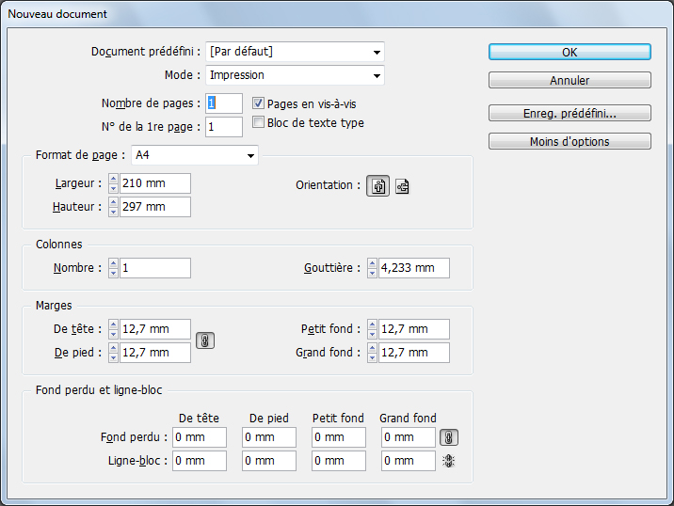Increase Colonnes Nombre with up arrow

[113, 263]
